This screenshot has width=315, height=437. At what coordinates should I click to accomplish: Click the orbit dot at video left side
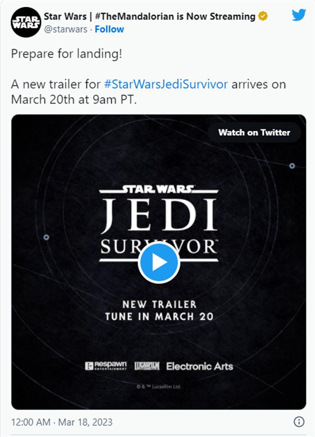pyautogui.click(x=46, y=237)
